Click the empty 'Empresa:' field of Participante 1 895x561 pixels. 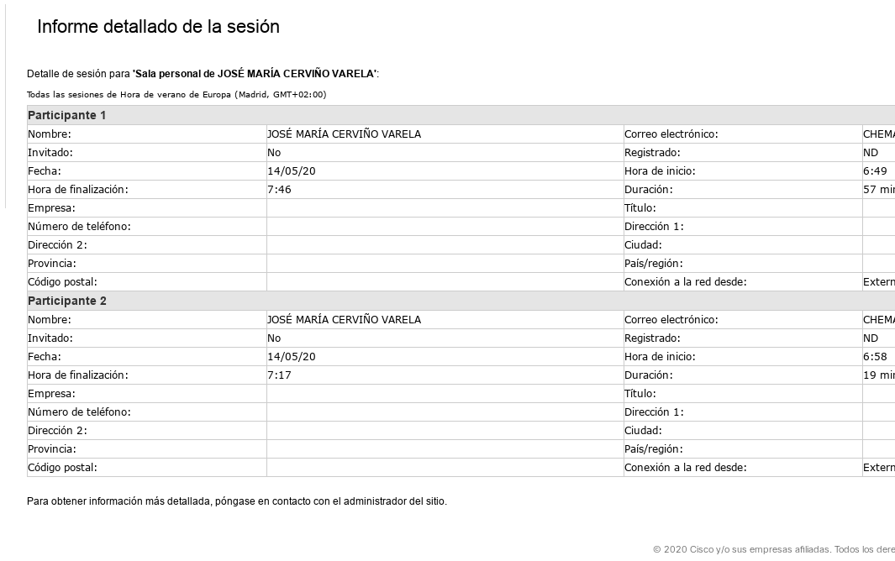[x=445, y=208]
